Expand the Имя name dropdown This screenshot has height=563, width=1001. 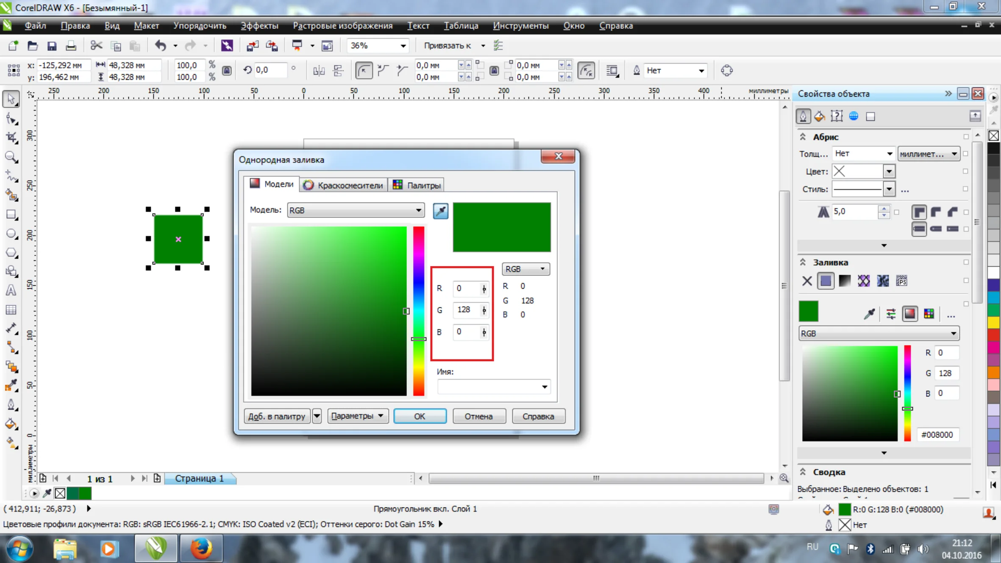tap(545, 387)
